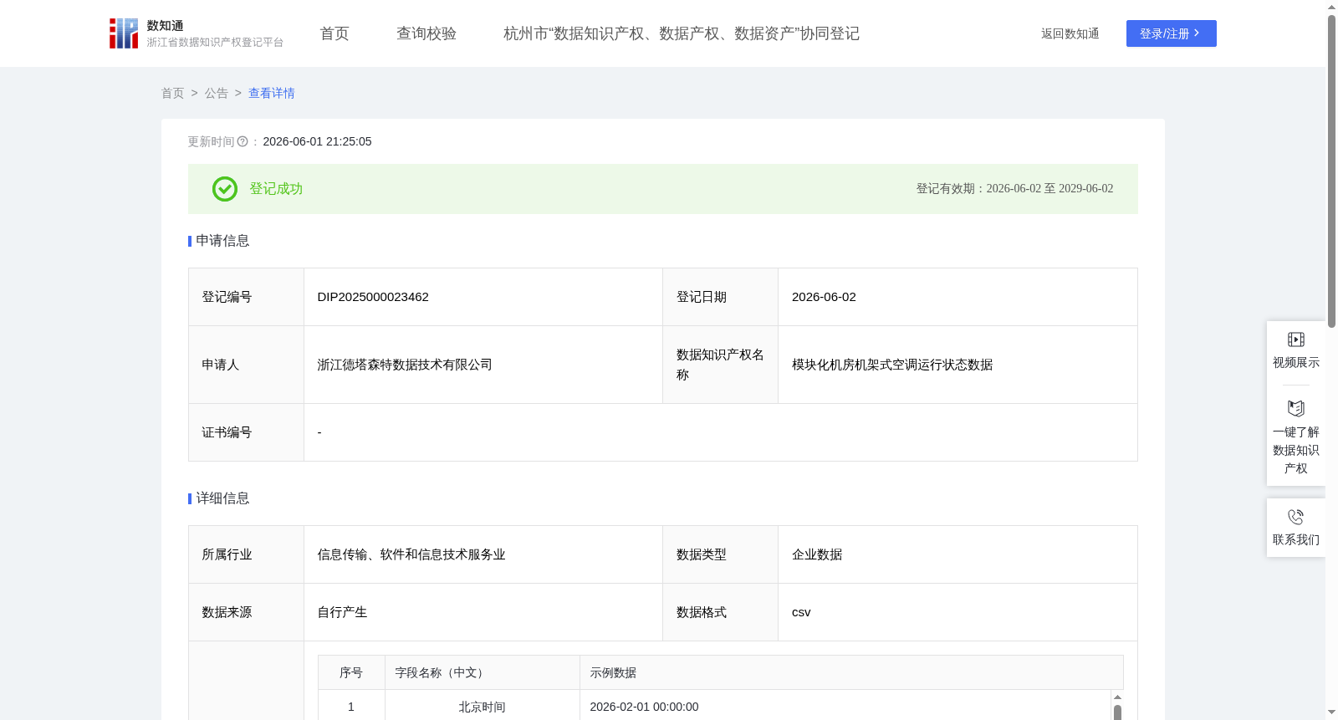Click the 北京时间 field name cell
The width and height of the screenshot is (1338, 720).
483,707
